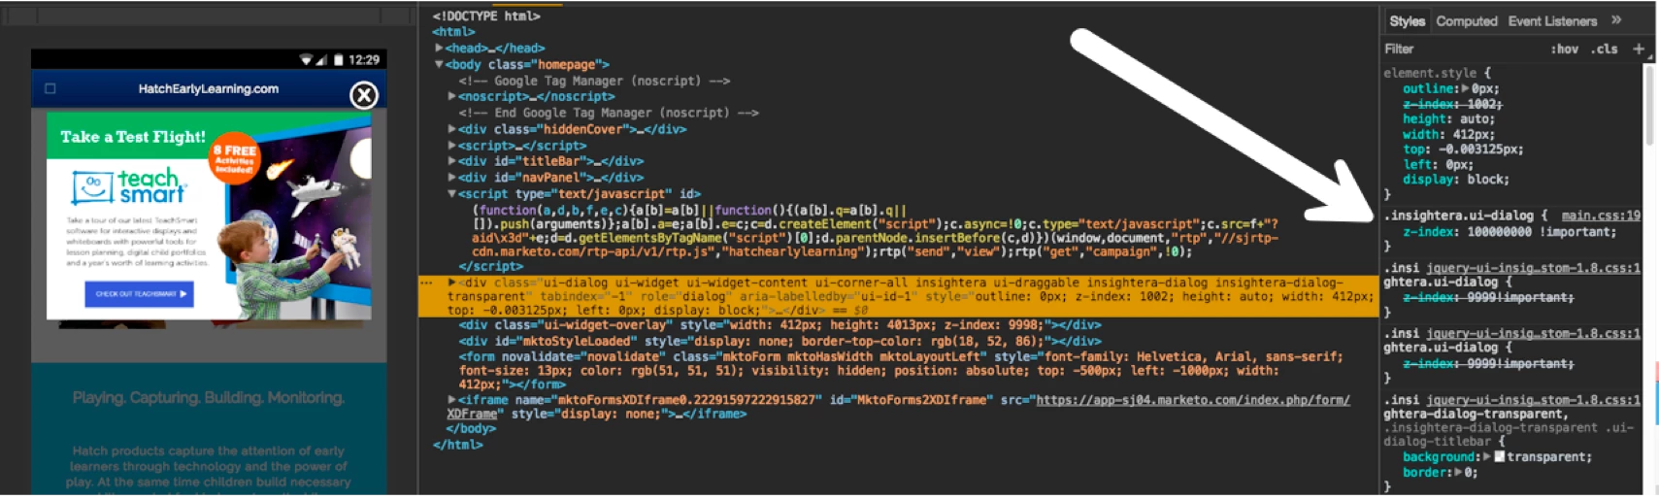Click the Filter styles input field
This screenshot has height=500, width=1659.
[1461, 49]
